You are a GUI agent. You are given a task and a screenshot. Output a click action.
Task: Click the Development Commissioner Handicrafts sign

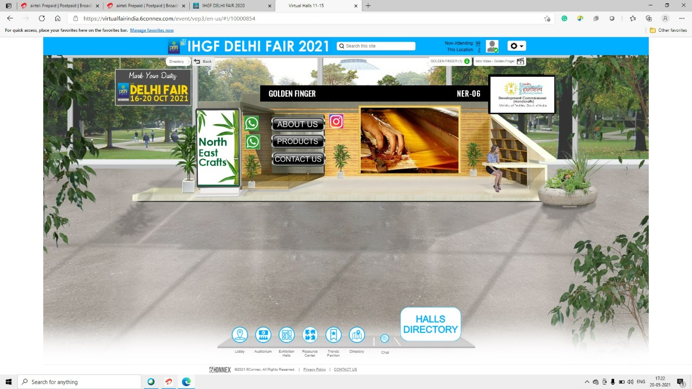[522, 94]
